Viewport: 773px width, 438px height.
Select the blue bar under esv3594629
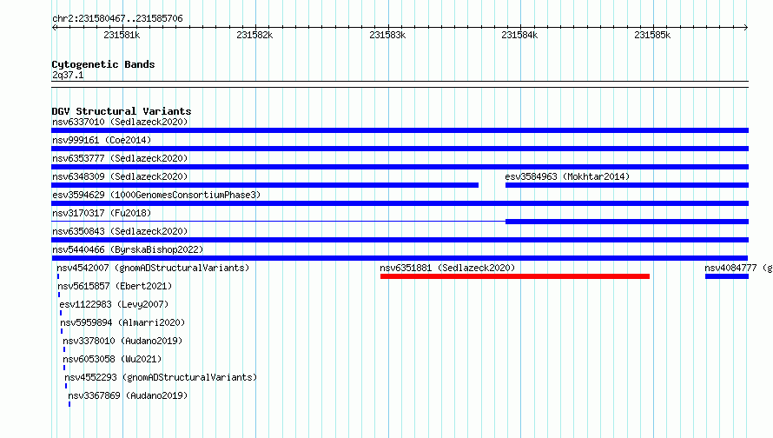[x=400, y=203]
